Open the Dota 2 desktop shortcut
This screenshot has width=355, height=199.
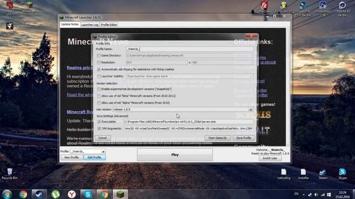[10, 7]
